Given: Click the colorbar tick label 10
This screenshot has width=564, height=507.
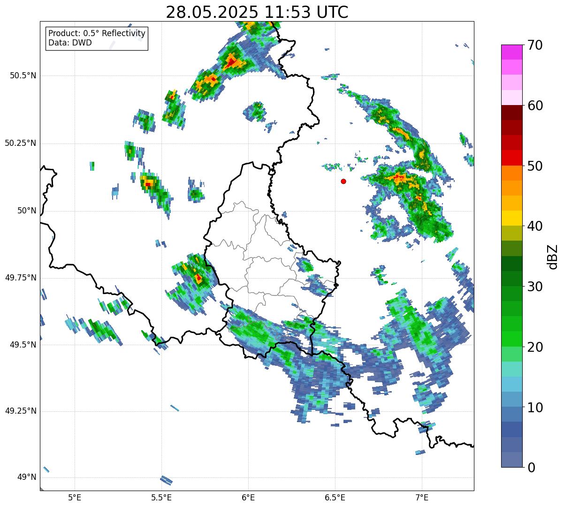Looking at the screenshot, I should tap(534, 408).
